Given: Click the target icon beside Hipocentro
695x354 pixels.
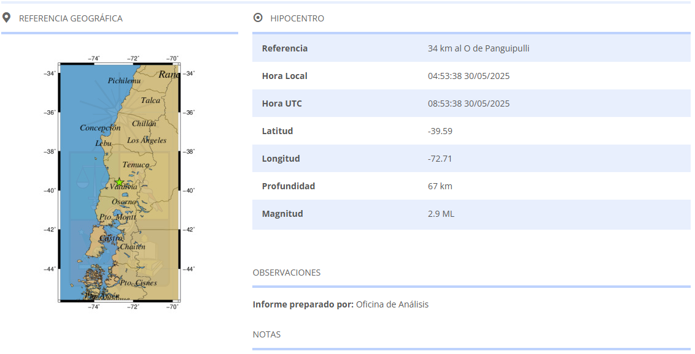Looking at the screenshot, I should tap(257, 18).
